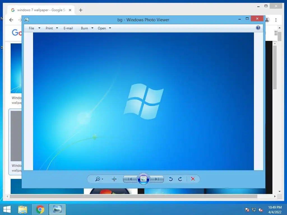Open the volume tray icon
The image size is (287, 215).
(x=261, y=210)
